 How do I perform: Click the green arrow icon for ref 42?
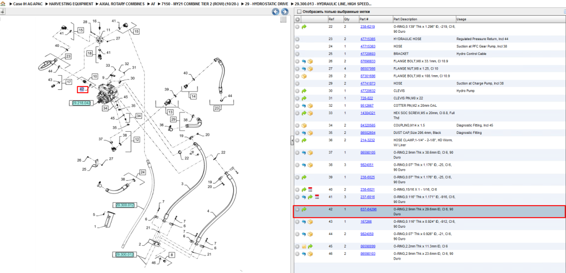click(304, 209)
